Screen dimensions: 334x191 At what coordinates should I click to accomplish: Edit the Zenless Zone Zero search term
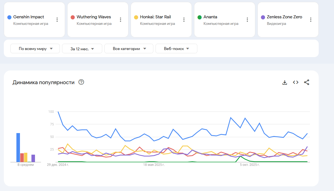tap(284, 17)
